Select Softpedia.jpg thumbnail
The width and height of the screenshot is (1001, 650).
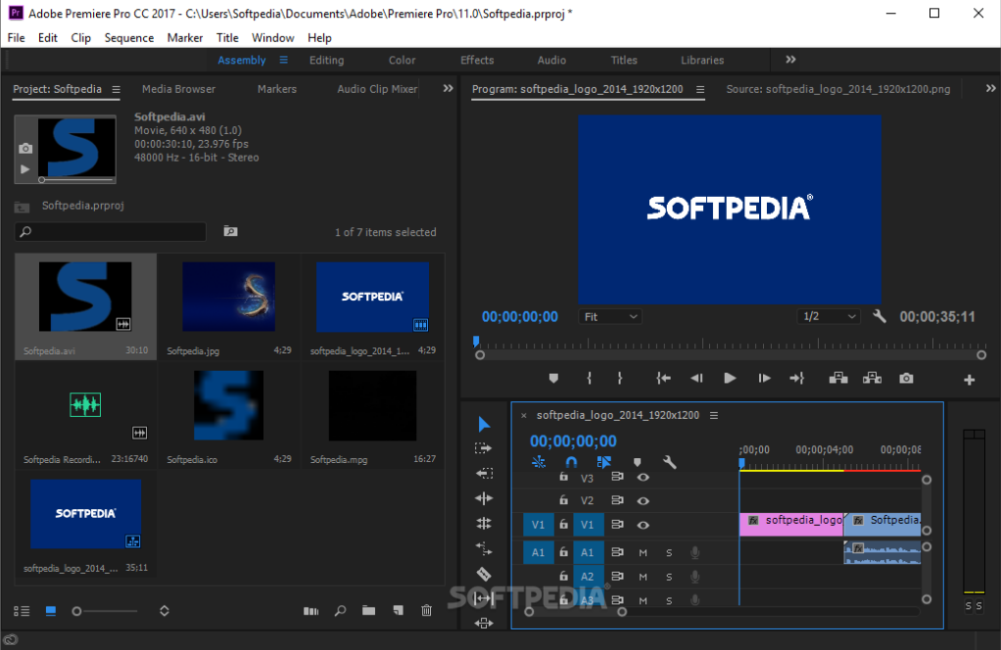coord(228,297)
